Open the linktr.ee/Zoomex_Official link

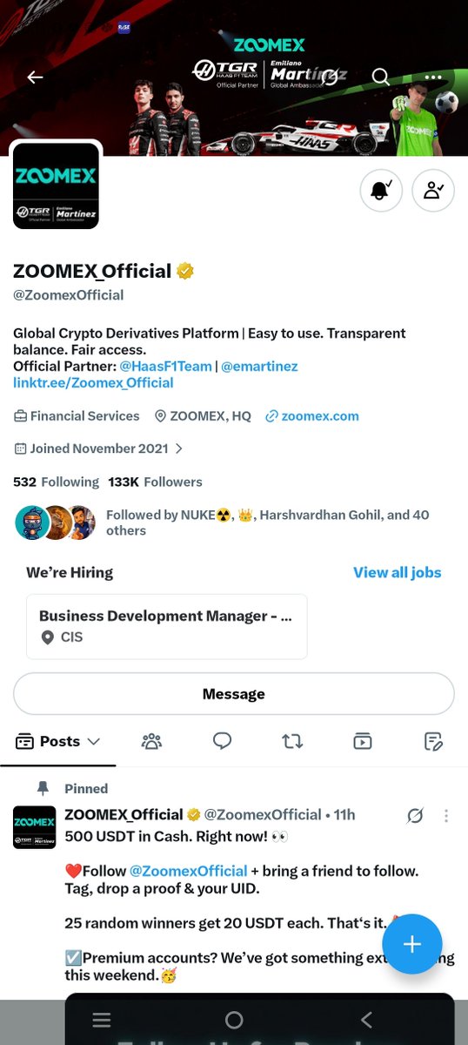click(93, 382)
